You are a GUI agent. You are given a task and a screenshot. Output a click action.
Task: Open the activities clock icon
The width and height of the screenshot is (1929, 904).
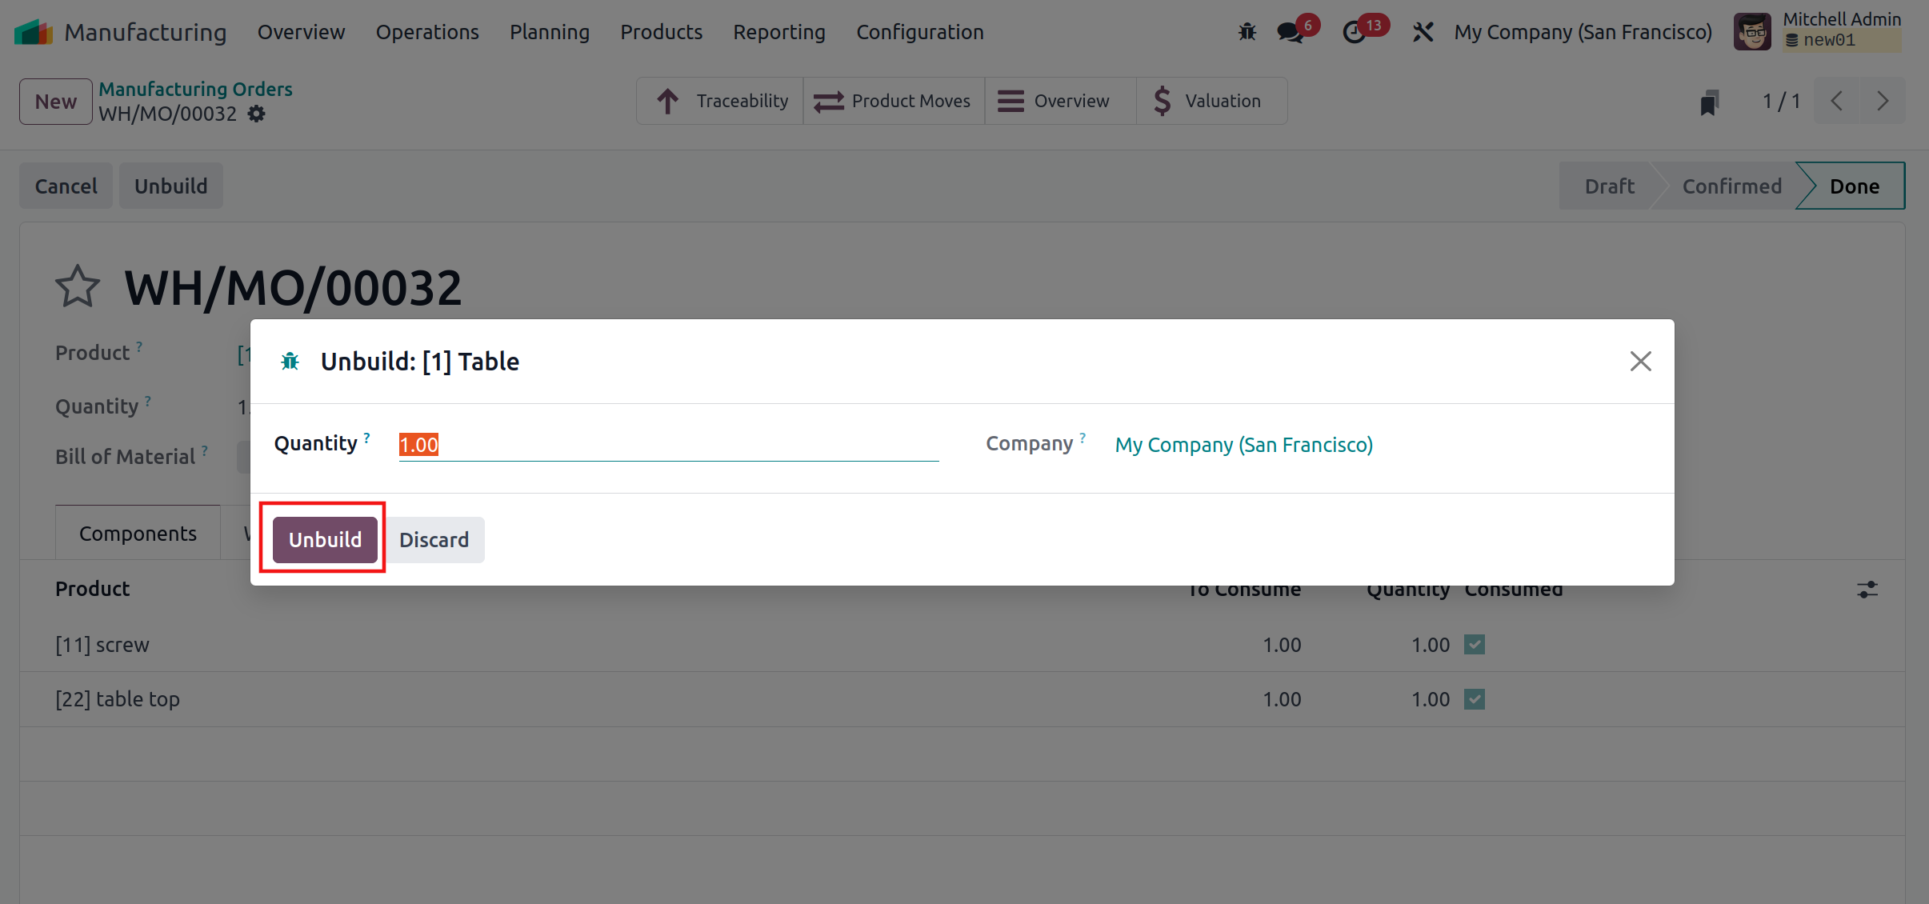point(1354,32)
